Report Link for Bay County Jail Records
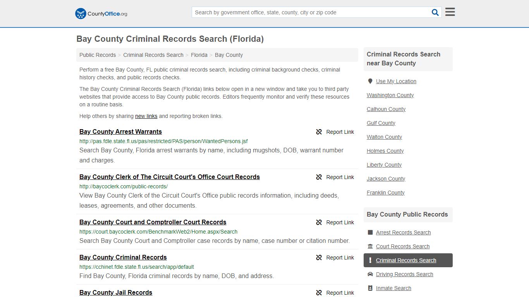Screen dimensions: 529x297 [x=335, y=293]
